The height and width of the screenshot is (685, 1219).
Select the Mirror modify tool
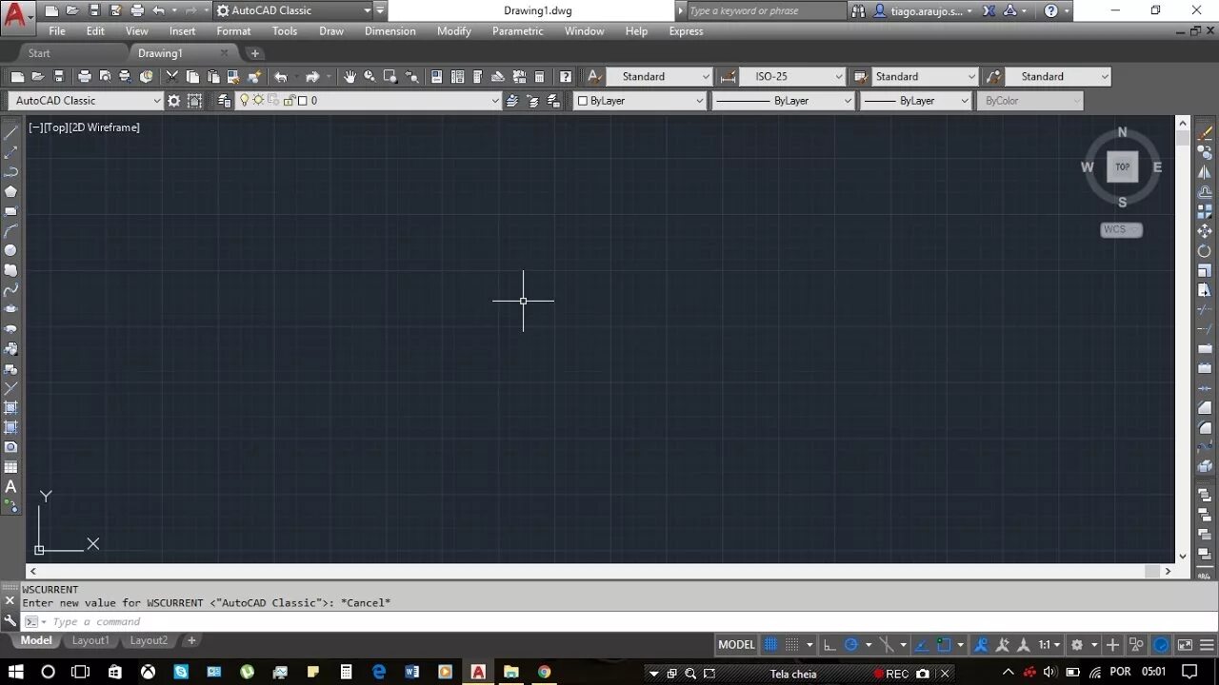tap(1205, 172)
